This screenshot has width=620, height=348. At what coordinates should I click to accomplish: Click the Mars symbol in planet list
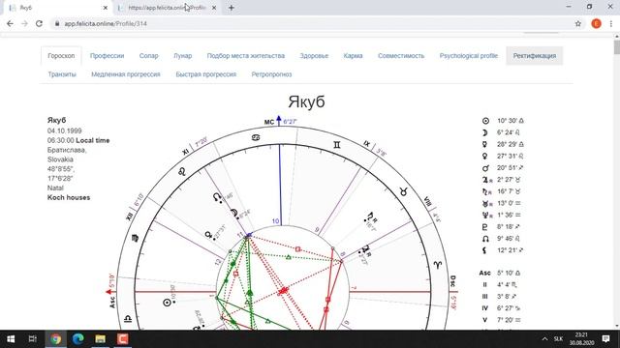pos(485,168)
